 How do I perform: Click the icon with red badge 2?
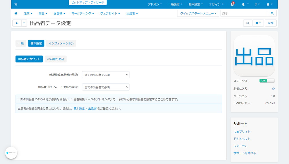232,4
